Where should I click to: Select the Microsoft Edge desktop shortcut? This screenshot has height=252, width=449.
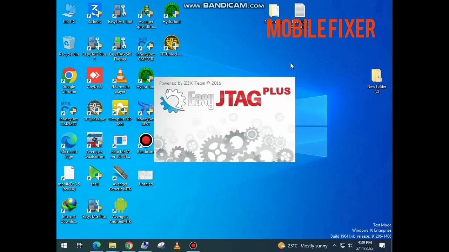pyautogui.click(x=69, y=146)
